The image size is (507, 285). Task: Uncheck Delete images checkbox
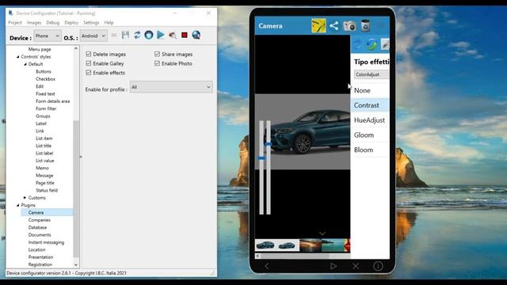(88, 54)
